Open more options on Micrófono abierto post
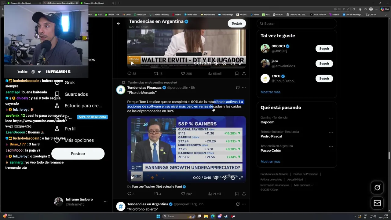The height and width of the screenshot is (220, 391). (244, 204)
